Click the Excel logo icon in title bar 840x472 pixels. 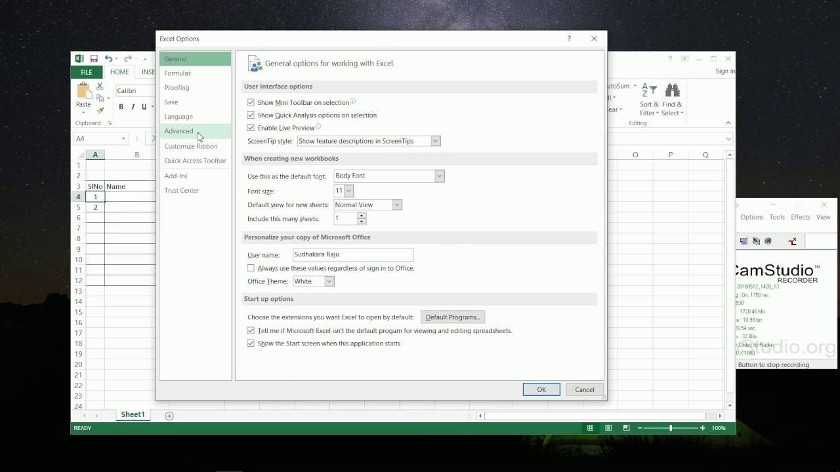79,58
